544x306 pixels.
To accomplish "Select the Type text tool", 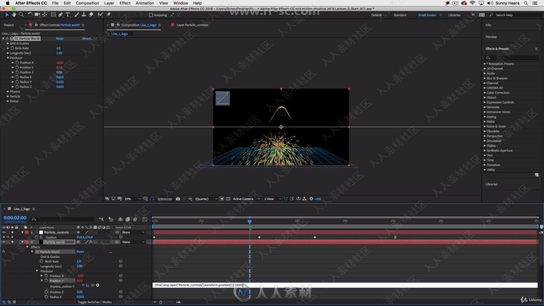I will [x=68, y=14].
